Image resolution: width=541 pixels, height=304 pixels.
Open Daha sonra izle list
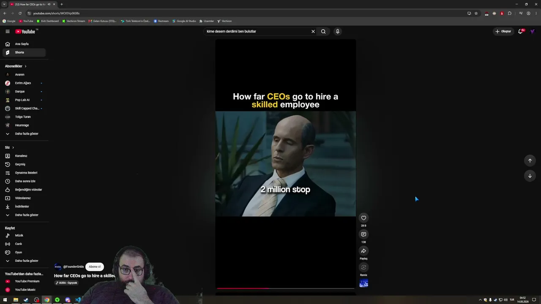point(25,181)
